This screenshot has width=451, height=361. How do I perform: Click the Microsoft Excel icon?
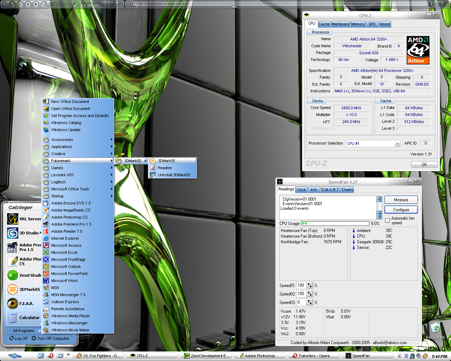pyautogui.click(x=46, y=252)
